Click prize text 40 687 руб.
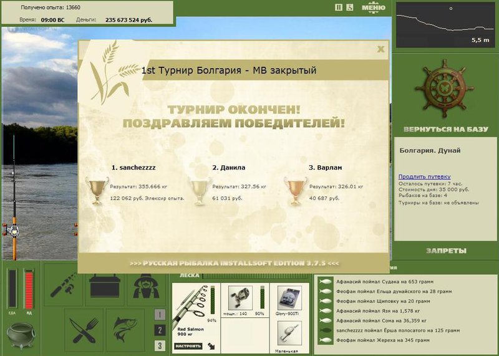The image size is (499, 356). click(x=324, y=198)
